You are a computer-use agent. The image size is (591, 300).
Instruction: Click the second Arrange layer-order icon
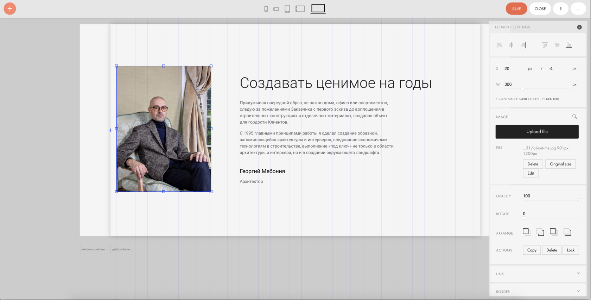pos(540,232)
